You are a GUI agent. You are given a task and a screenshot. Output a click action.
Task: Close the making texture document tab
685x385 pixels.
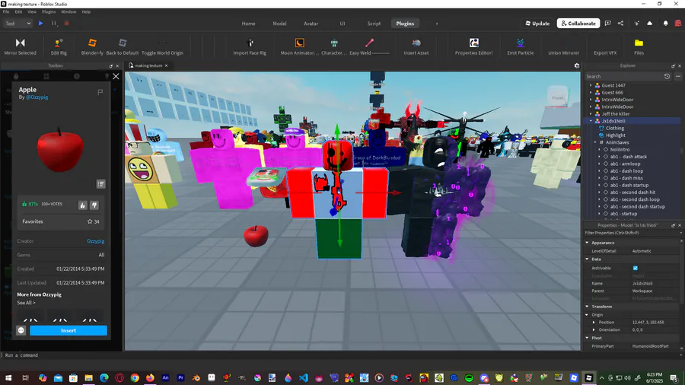point(166,65)
